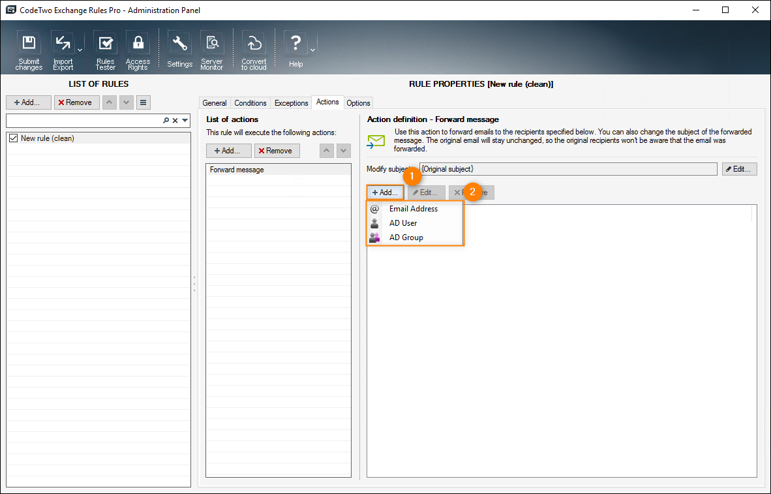
Task: Switch to the Options tab
Action: click(x=358, y=103)
